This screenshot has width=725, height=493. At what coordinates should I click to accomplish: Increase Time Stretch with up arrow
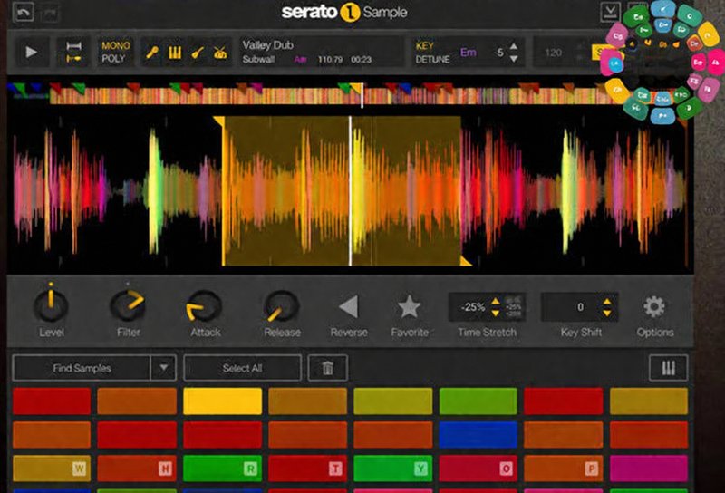(x=495, y=302)
